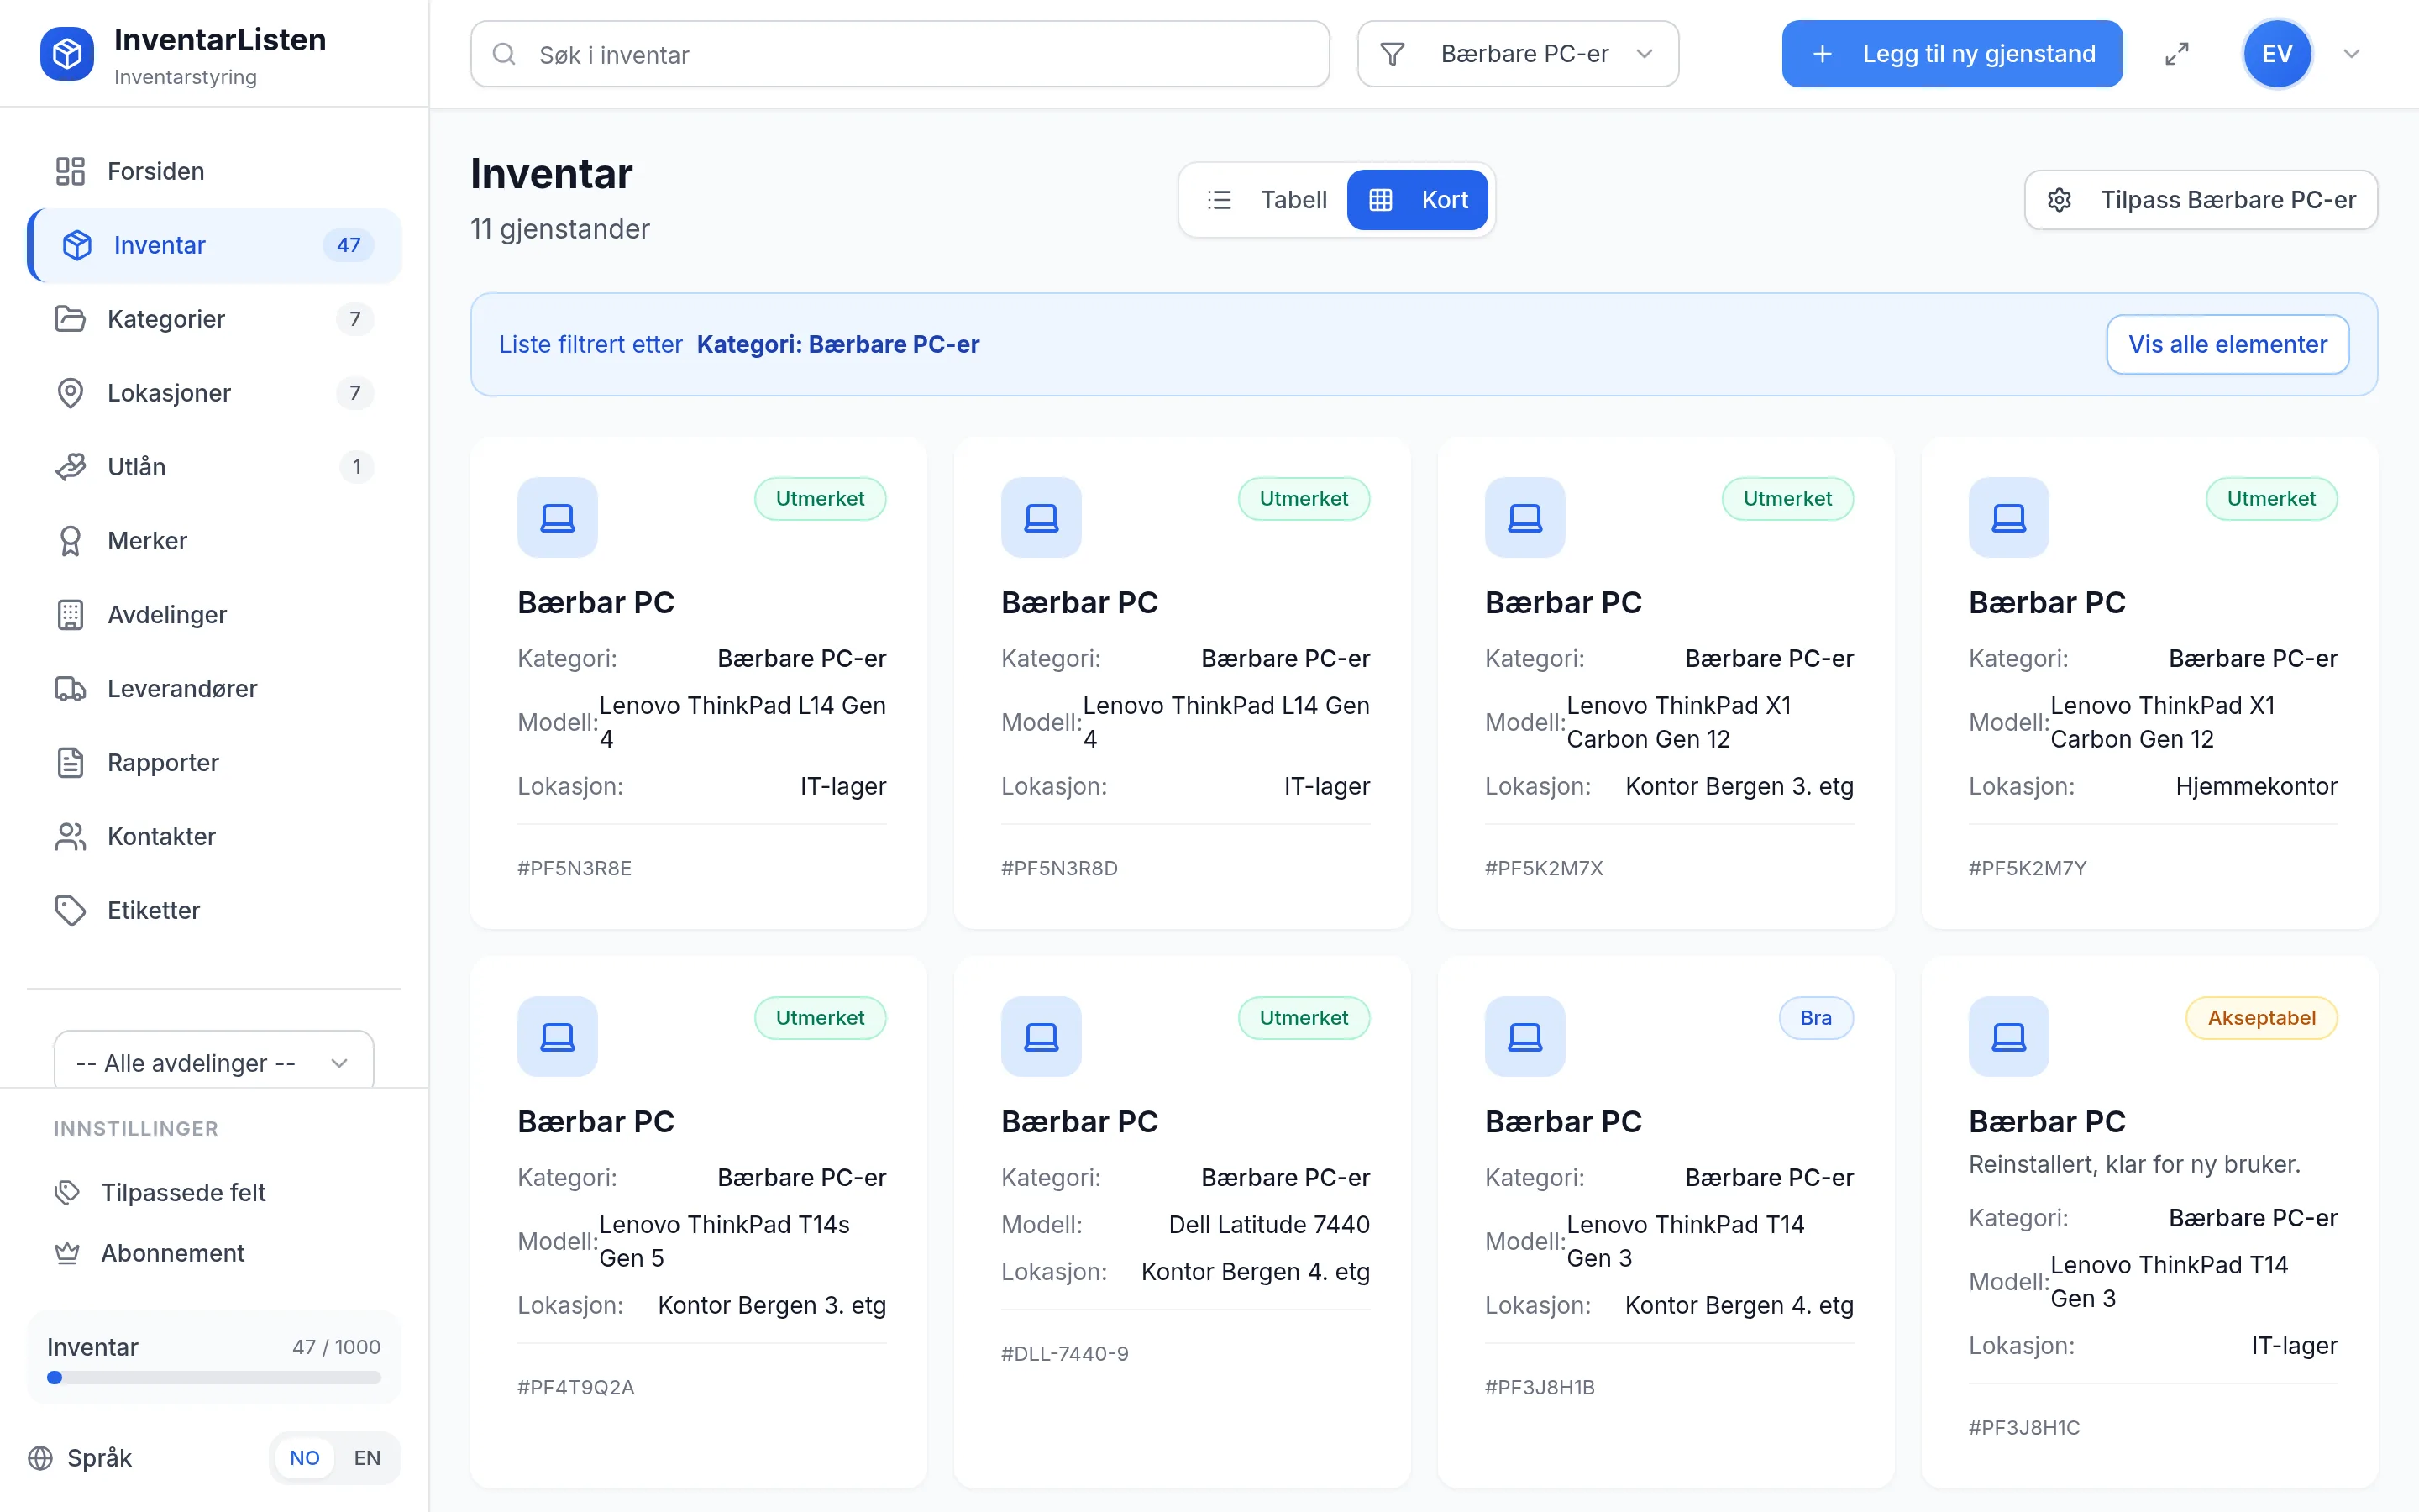Switch language to EN
Image resolution: width=2419 pixels, height=1512 pixels.
click(367, 1458)
